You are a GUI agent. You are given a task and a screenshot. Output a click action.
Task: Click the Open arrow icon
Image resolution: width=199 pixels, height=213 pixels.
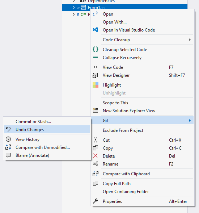coord(95,14)
